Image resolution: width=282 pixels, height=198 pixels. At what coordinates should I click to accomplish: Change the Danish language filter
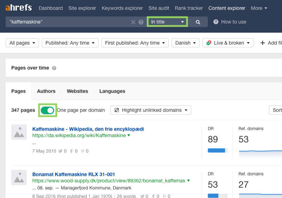[x=186, y=43]
